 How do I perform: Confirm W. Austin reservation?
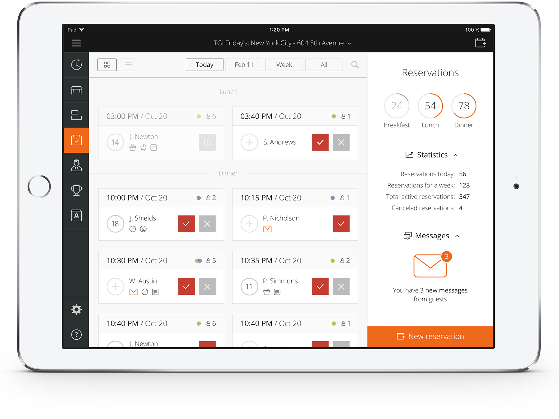[186, 286]
